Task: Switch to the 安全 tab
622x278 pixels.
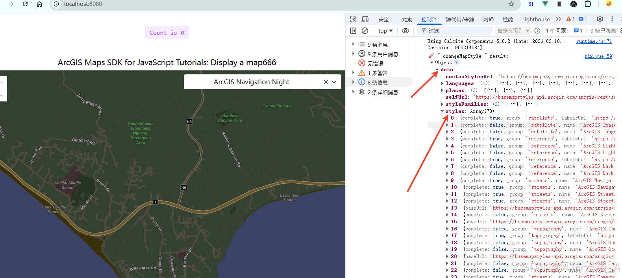Action: pyautogui.click(x=383, y=19)
